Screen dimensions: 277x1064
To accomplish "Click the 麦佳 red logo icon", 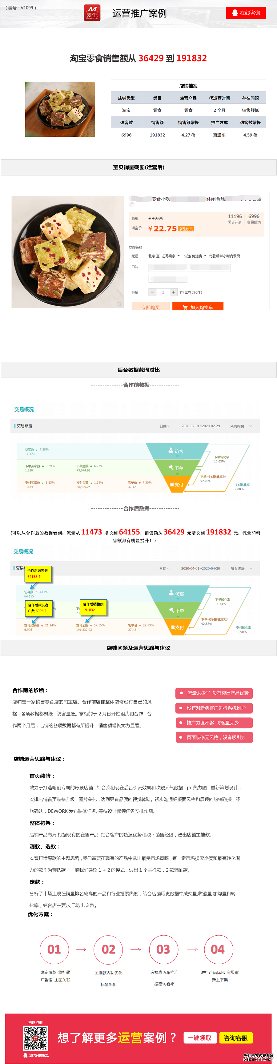I will [92, 12].
